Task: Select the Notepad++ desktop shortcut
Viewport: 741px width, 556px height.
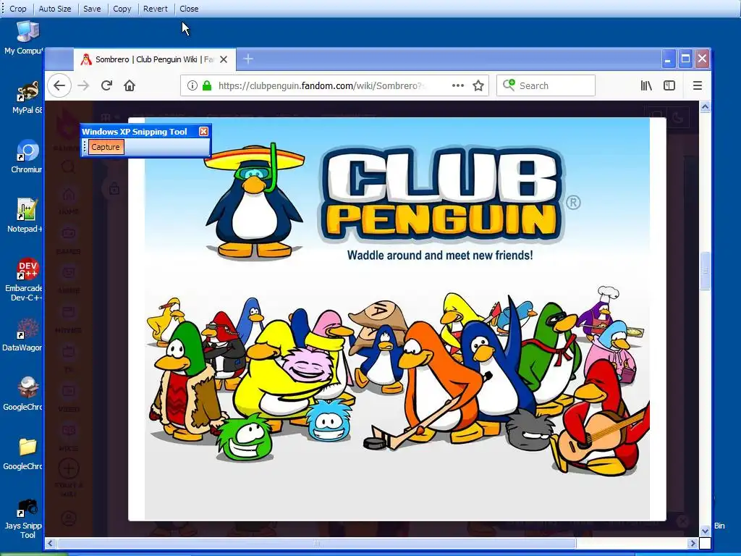Action: coord(25,216)
